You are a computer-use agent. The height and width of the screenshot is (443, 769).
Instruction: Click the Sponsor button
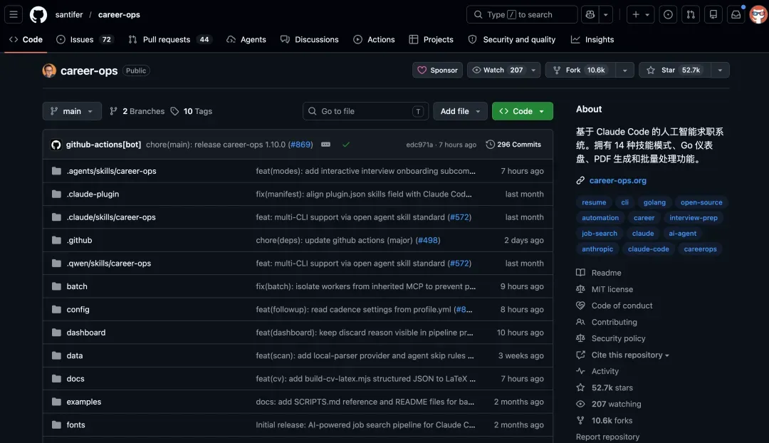437,71
